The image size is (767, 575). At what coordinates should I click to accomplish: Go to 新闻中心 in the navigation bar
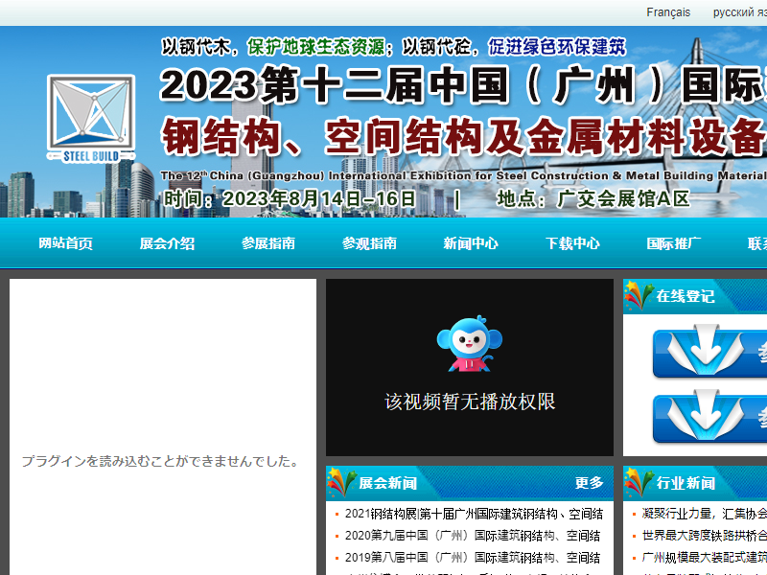click(x=471, y=243)
